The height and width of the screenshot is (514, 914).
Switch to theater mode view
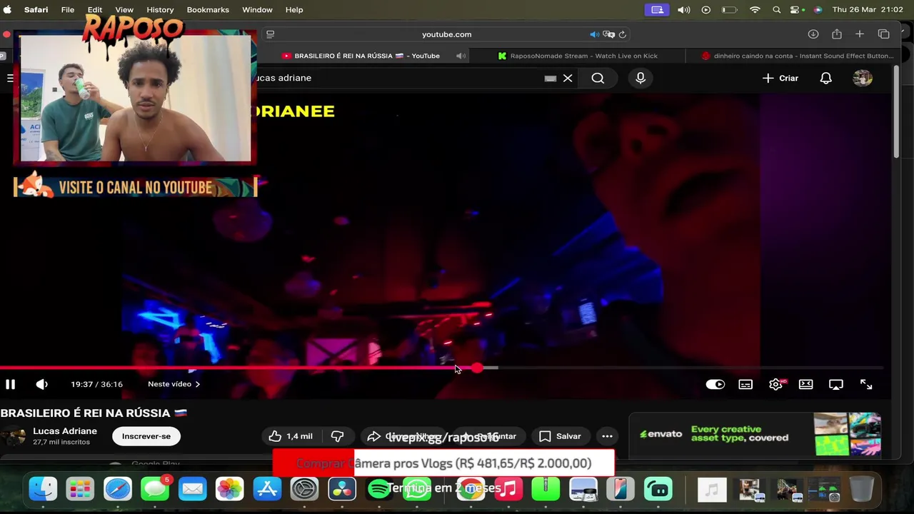(806, 384)
